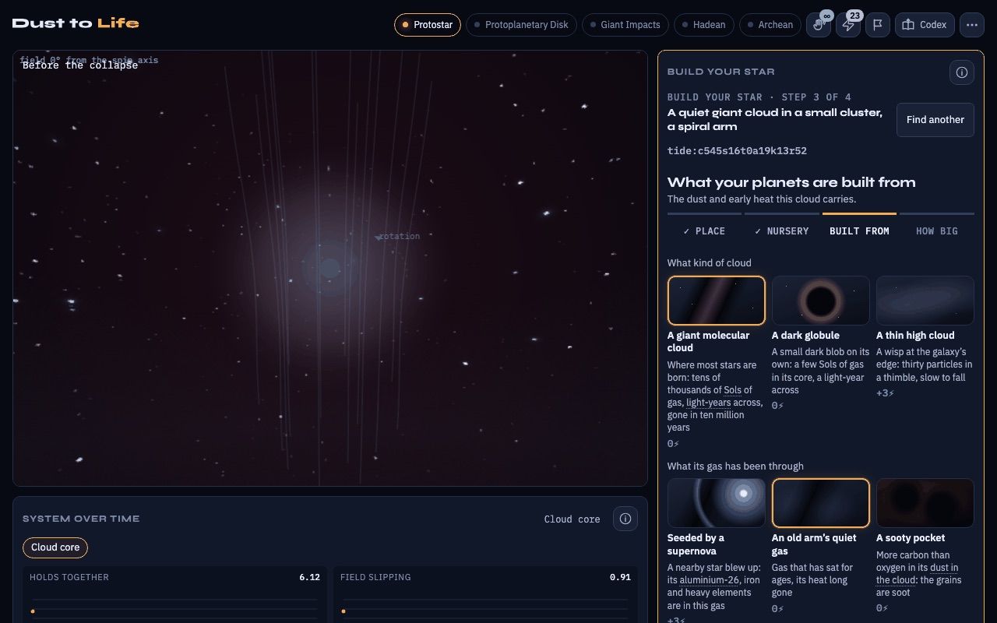997x623 pixels.
Task: Open the Codex book button
Action: point(925,25)
